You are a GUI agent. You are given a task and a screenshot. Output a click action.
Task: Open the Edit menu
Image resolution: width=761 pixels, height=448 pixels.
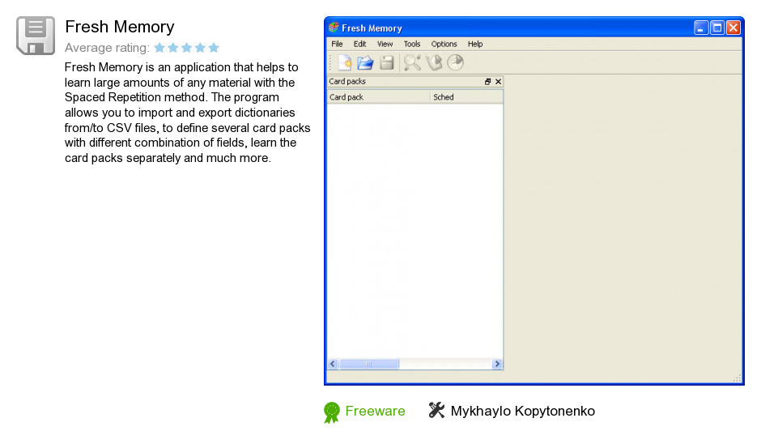pos(359,45)
